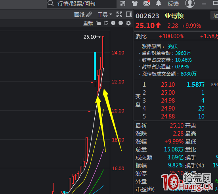This screenshot has width=218, height=194.
Task: Click the 22.00 price axis label
Action: click(x=118, y=82)
